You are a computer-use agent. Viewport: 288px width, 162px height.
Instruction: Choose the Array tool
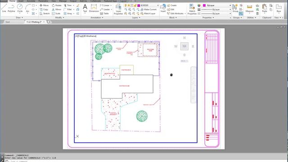tap(68, 13)
